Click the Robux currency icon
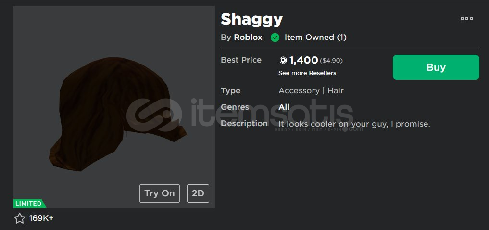This screenshot has height=230, width=489. tap(283, 60)
